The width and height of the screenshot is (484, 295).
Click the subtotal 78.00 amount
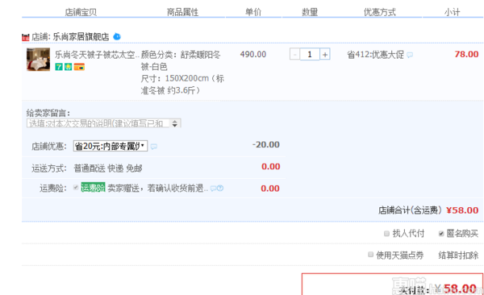tap(466, 54)
